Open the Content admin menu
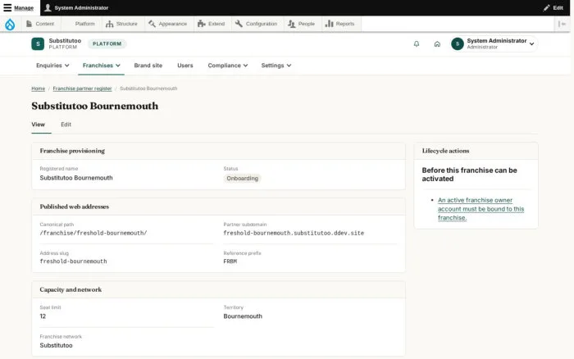 40,24
